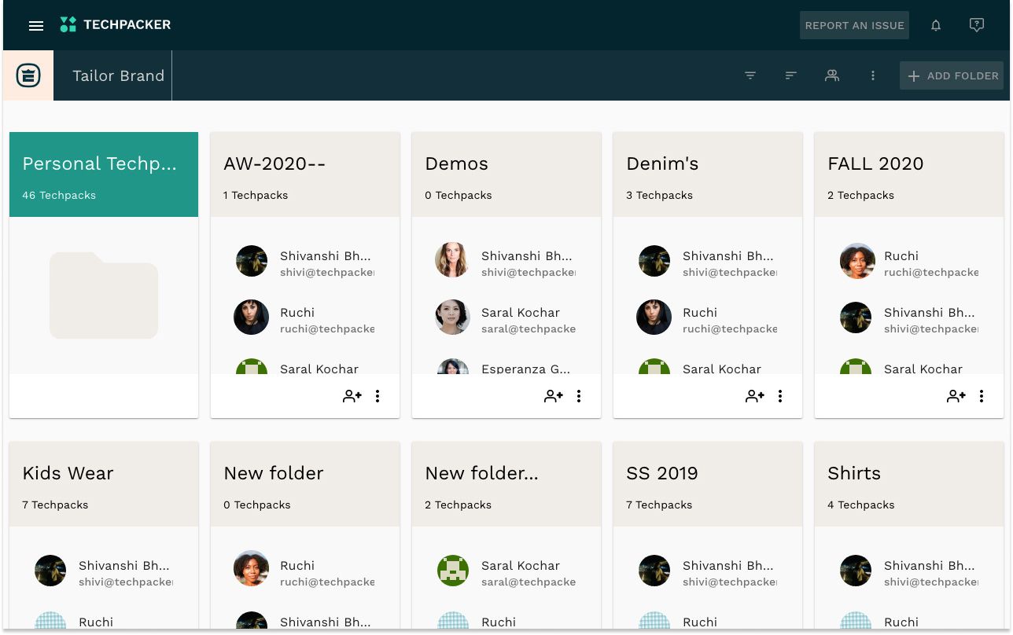The width and height of the screenshot is (1013, 635).
Task: Open the notifications bell
Action: pos(936,25)
